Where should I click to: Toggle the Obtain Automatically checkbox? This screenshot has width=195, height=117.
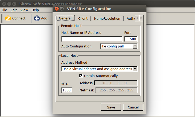[x=81, y=76]
